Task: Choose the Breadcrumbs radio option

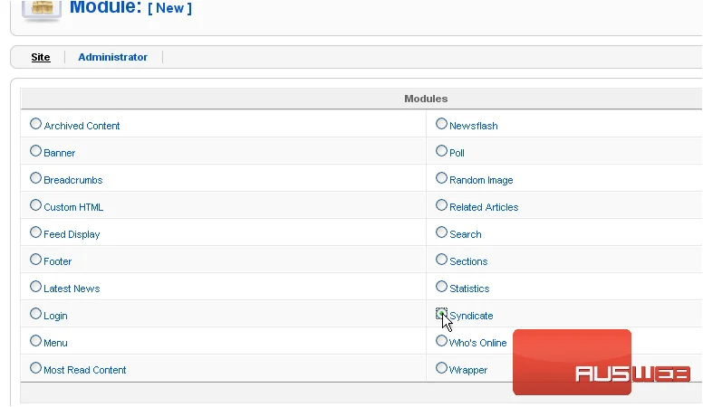Action: (x=36, y=178)
